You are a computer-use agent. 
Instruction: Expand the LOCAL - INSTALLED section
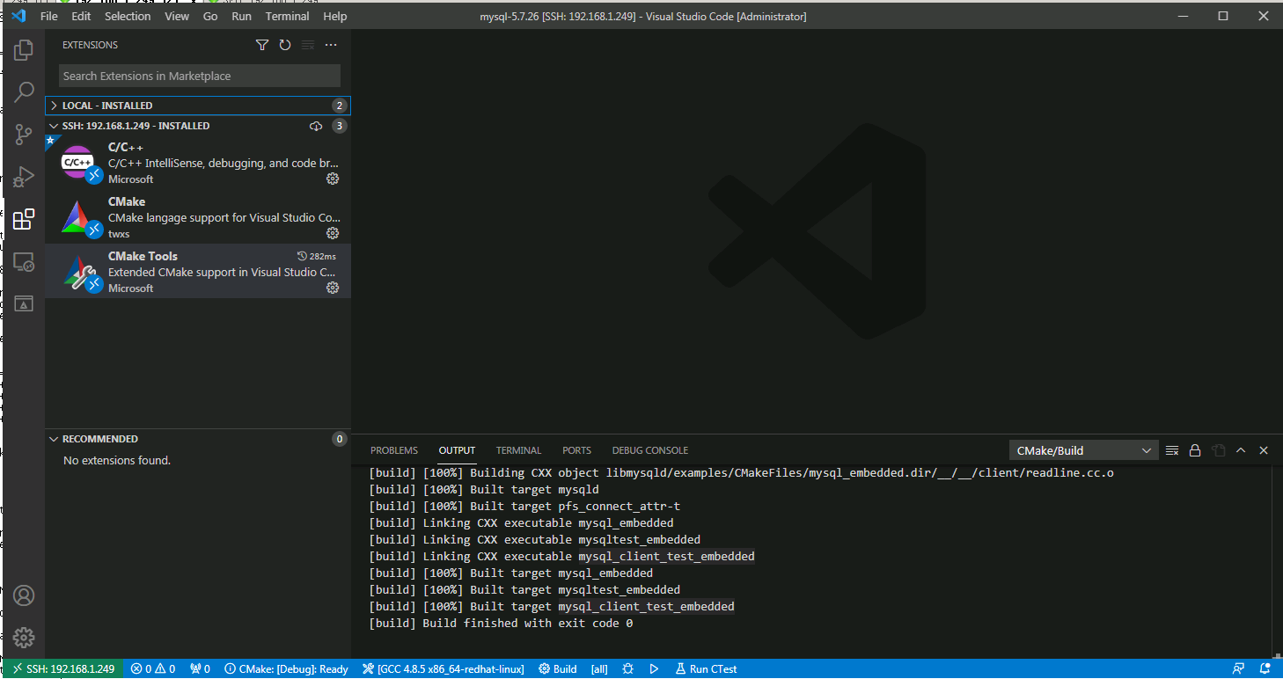198,106
